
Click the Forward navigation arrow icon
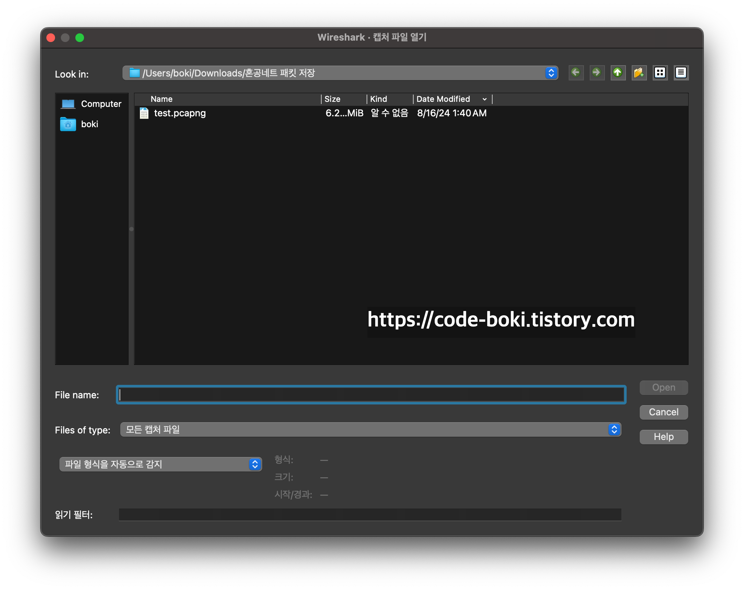tap(597, 73)
